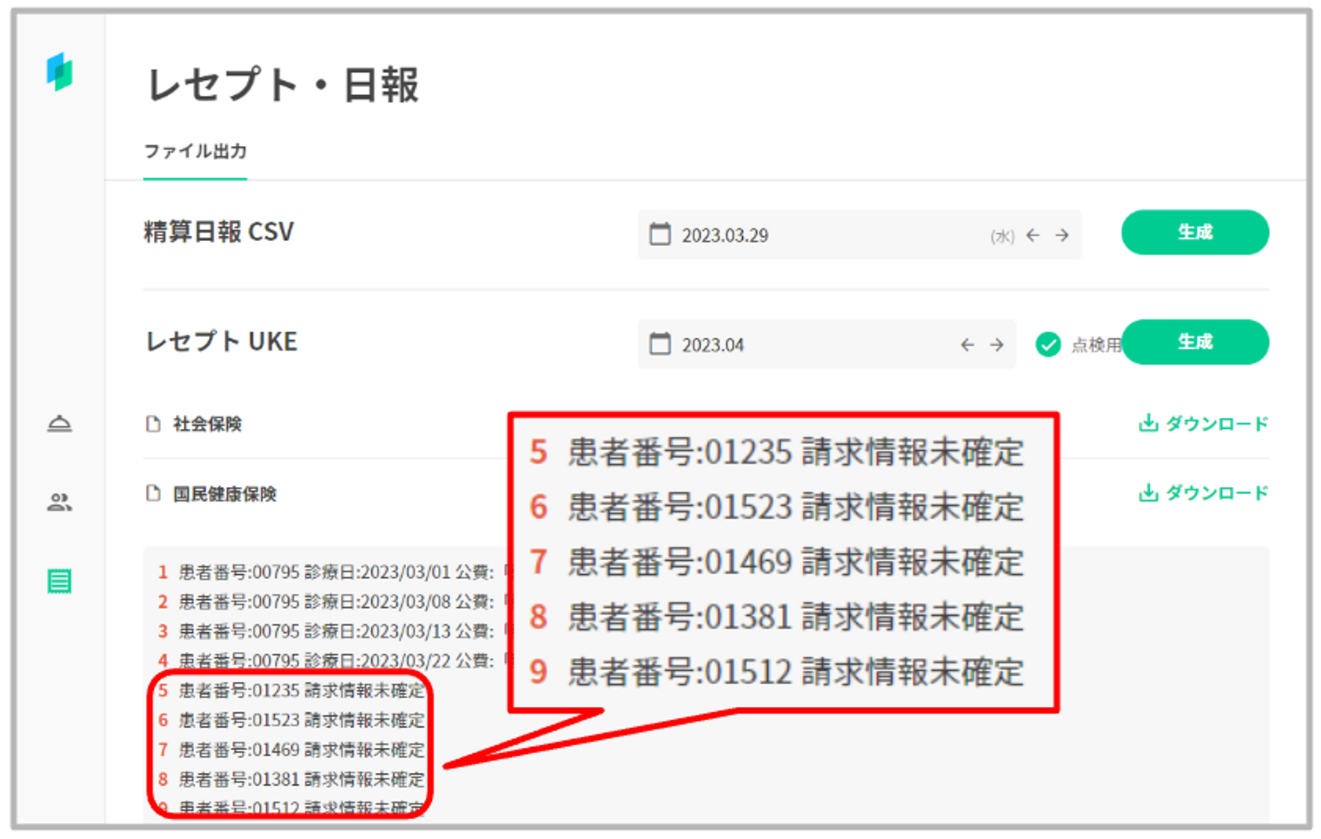Image resolution: width=1321 pixels, height=839 pixels.
Task: Toggle the 点検用 checkbox
Action: click(x=1048, y=344)
